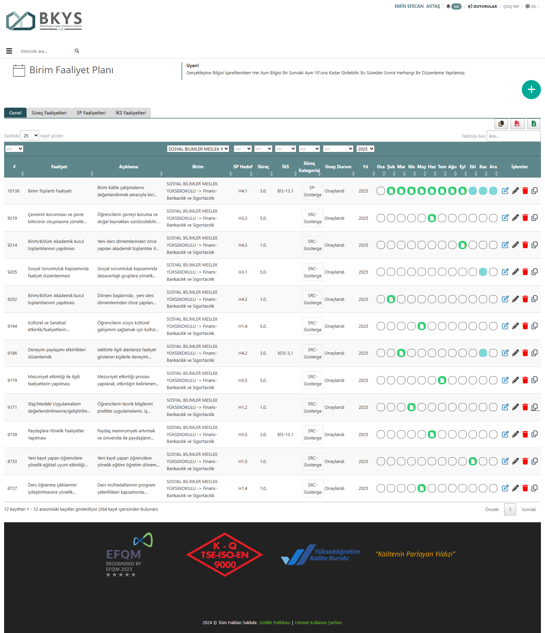Screen dimensions: 545x633
Task: Click the Tabloda Ara search field
Action: [513, 136]
